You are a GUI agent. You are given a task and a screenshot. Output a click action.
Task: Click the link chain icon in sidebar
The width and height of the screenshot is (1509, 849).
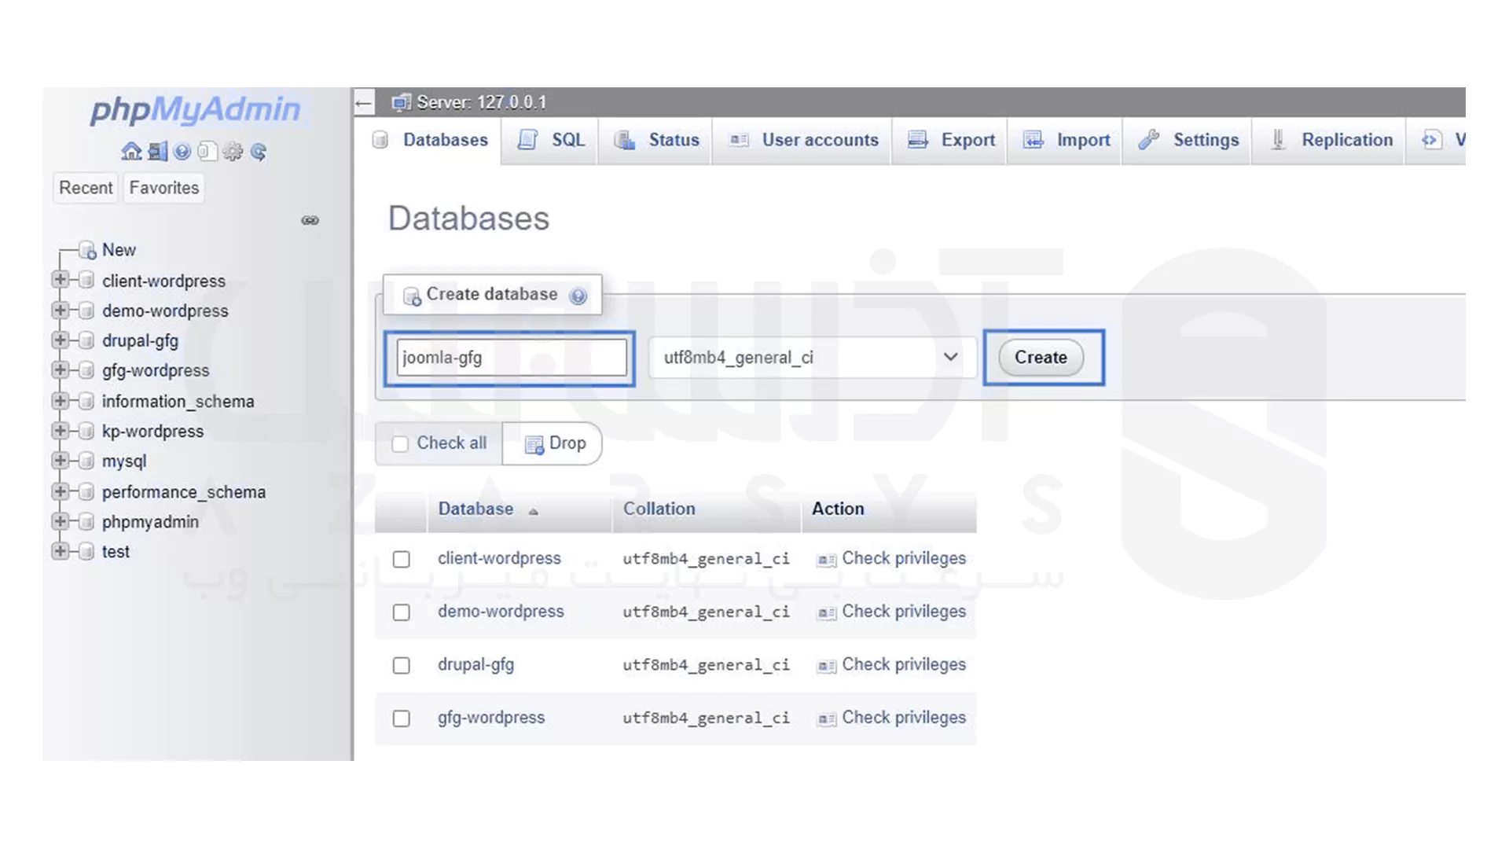(310, 220)
